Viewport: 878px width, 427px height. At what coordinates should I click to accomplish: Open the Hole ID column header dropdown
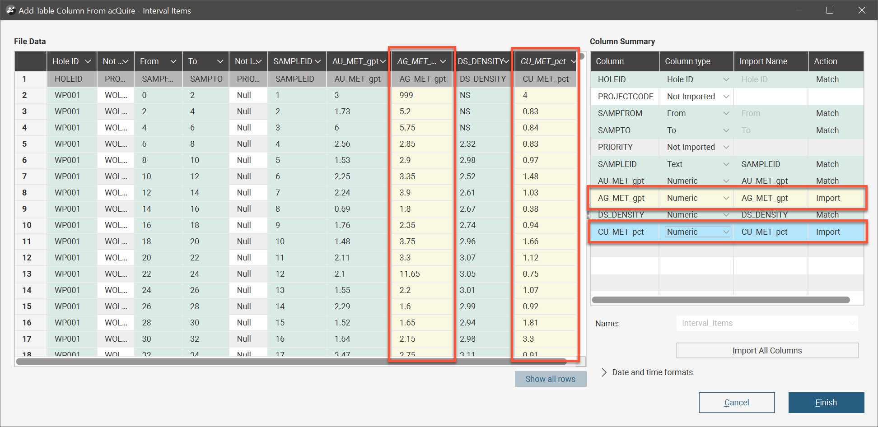click(x=88, y=61)
